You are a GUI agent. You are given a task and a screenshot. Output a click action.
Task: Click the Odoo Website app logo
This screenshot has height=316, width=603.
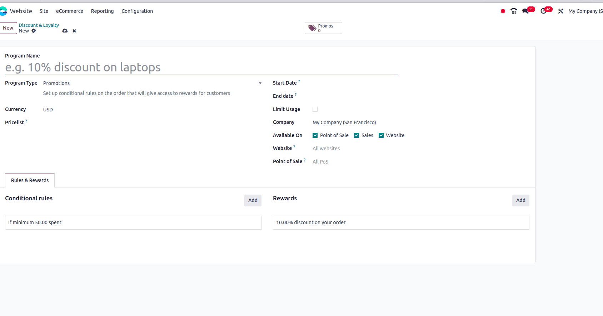coord(3,11)
